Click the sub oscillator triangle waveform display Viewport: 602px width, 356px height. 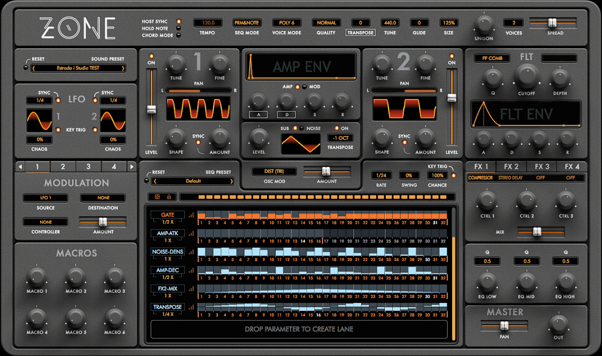(x=300, y=144)
